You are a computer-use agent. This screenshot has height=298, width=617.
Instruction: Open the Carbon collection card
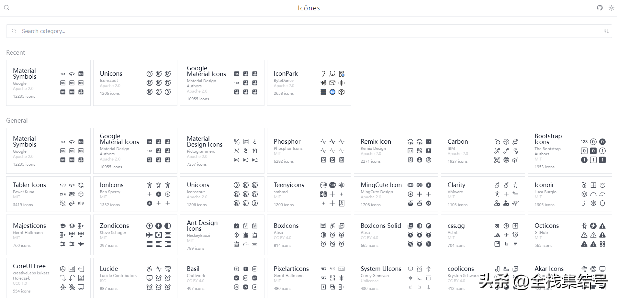pyautogui.click(x=483, y=151)
